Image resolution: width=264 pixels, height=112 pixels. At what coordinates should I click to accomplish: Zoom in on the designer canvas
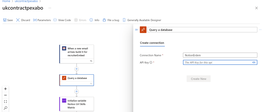(5, 89)
